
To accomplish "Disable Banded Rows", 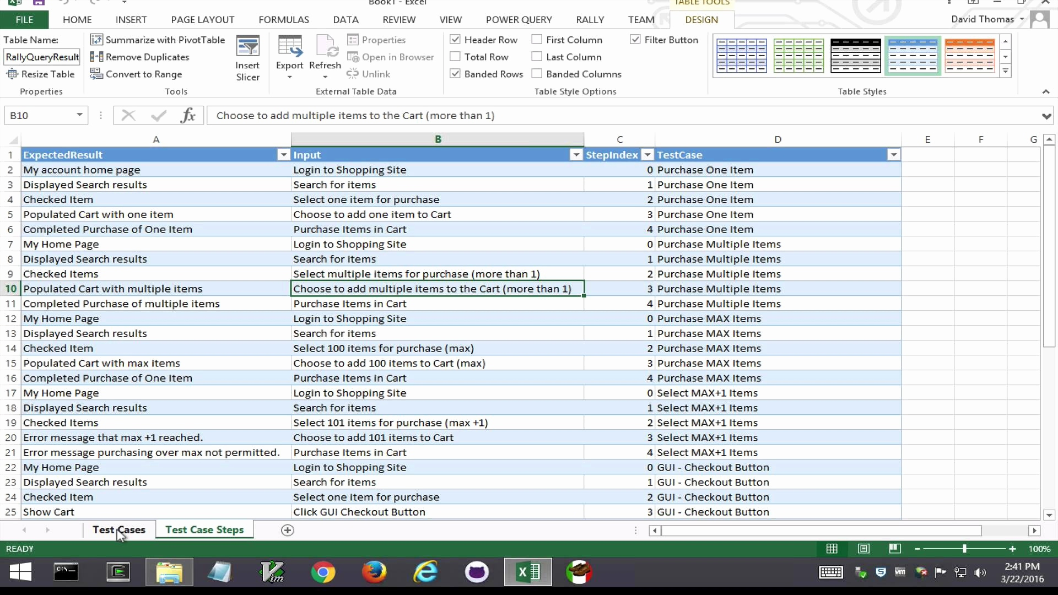I will click(456, 73).
